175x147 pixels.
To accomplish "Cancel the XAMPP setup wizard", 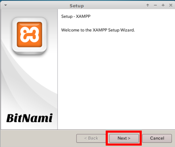I will pyautogui.click(x=157, y=138).
